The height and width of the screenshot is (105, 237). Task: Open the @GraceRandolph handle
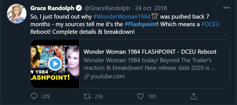coord(107,8)
